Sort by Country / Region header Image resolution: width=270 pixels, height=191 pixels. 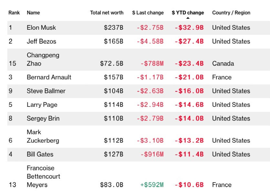(x=231, y=13)
